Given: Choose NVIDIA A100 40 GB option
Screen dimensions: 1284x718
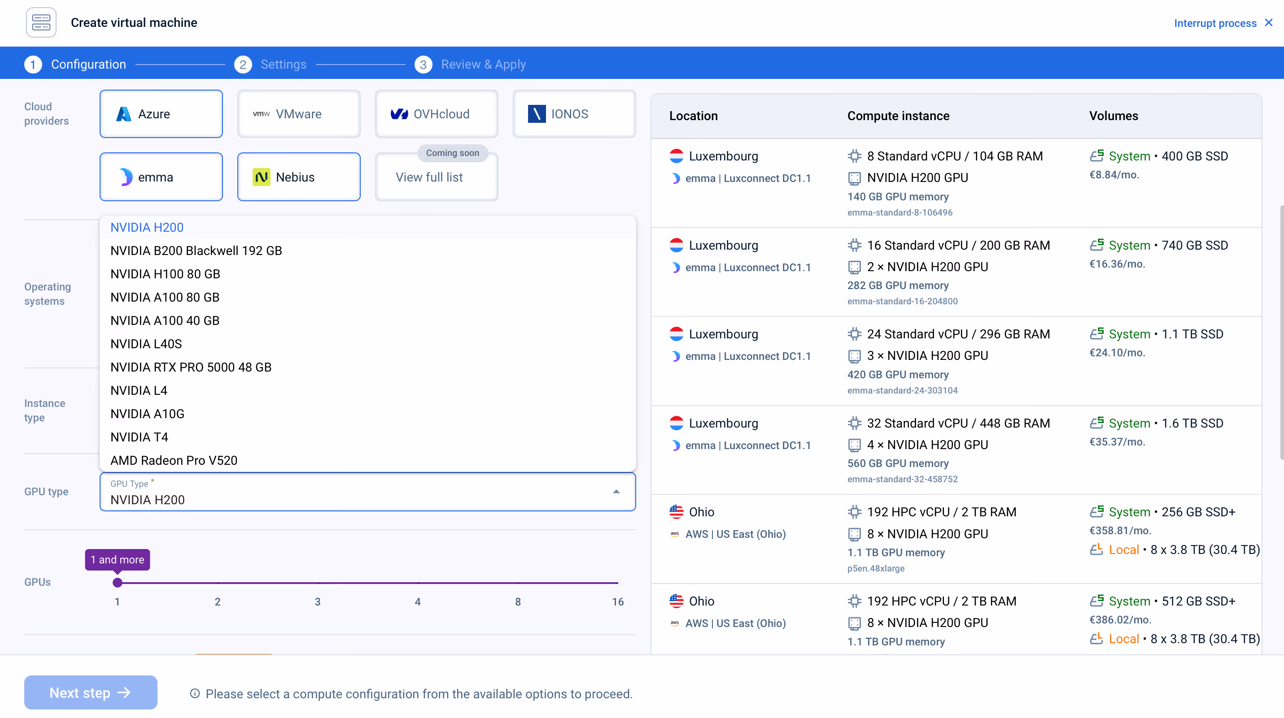Looking at the screenshot, I should [x=367, y=320].
